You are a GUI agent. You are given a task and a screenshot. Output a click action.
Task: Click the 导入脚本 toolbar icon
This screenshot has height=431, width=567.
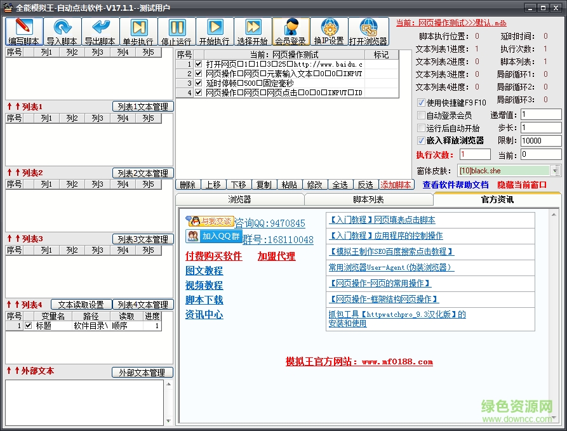click(62, 27)
